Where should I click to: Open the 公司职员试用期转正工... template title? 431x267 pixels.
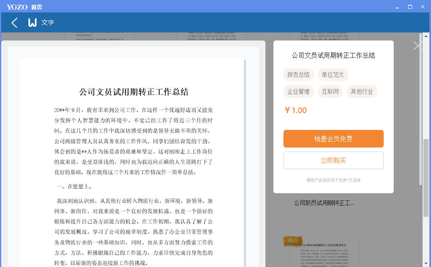point(324,203)
